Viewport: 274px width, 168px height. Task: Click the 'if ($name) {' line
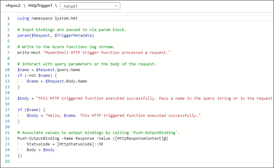(x=31, y=110)
